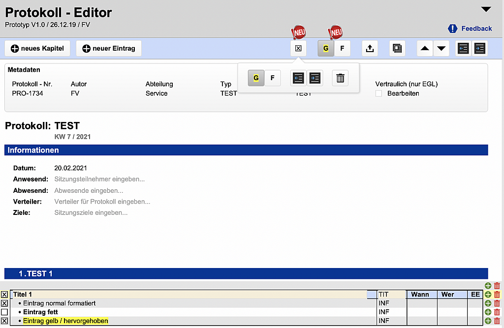The image size is (504, 328).
Task: Expand the black triangle menu at top right
Action: pos(486,9)
